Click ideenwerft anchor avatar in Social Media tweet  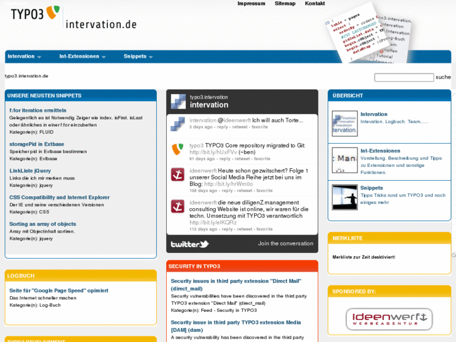pyautogui.click(x=178, y=174)
